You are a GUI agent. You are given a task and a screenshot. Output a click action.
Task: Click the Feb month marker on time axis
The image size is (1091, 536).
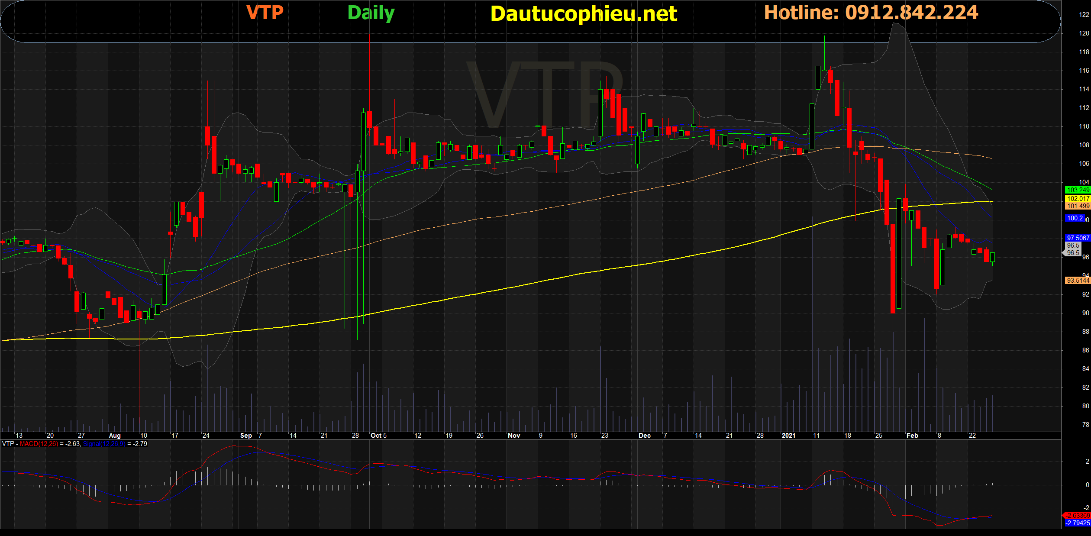912,436
